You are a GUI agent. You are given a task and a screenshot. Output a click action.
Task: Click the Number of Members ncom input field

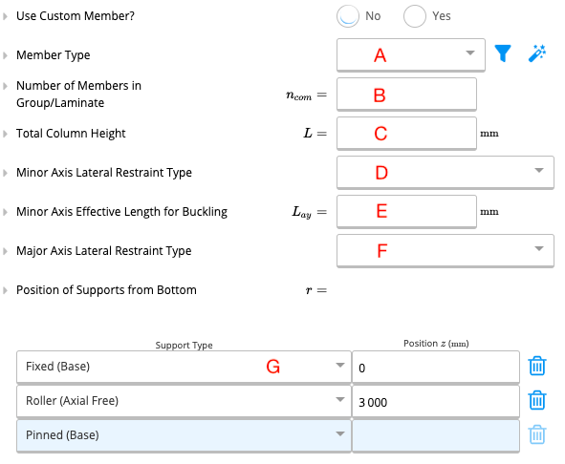tap(406, 95)
